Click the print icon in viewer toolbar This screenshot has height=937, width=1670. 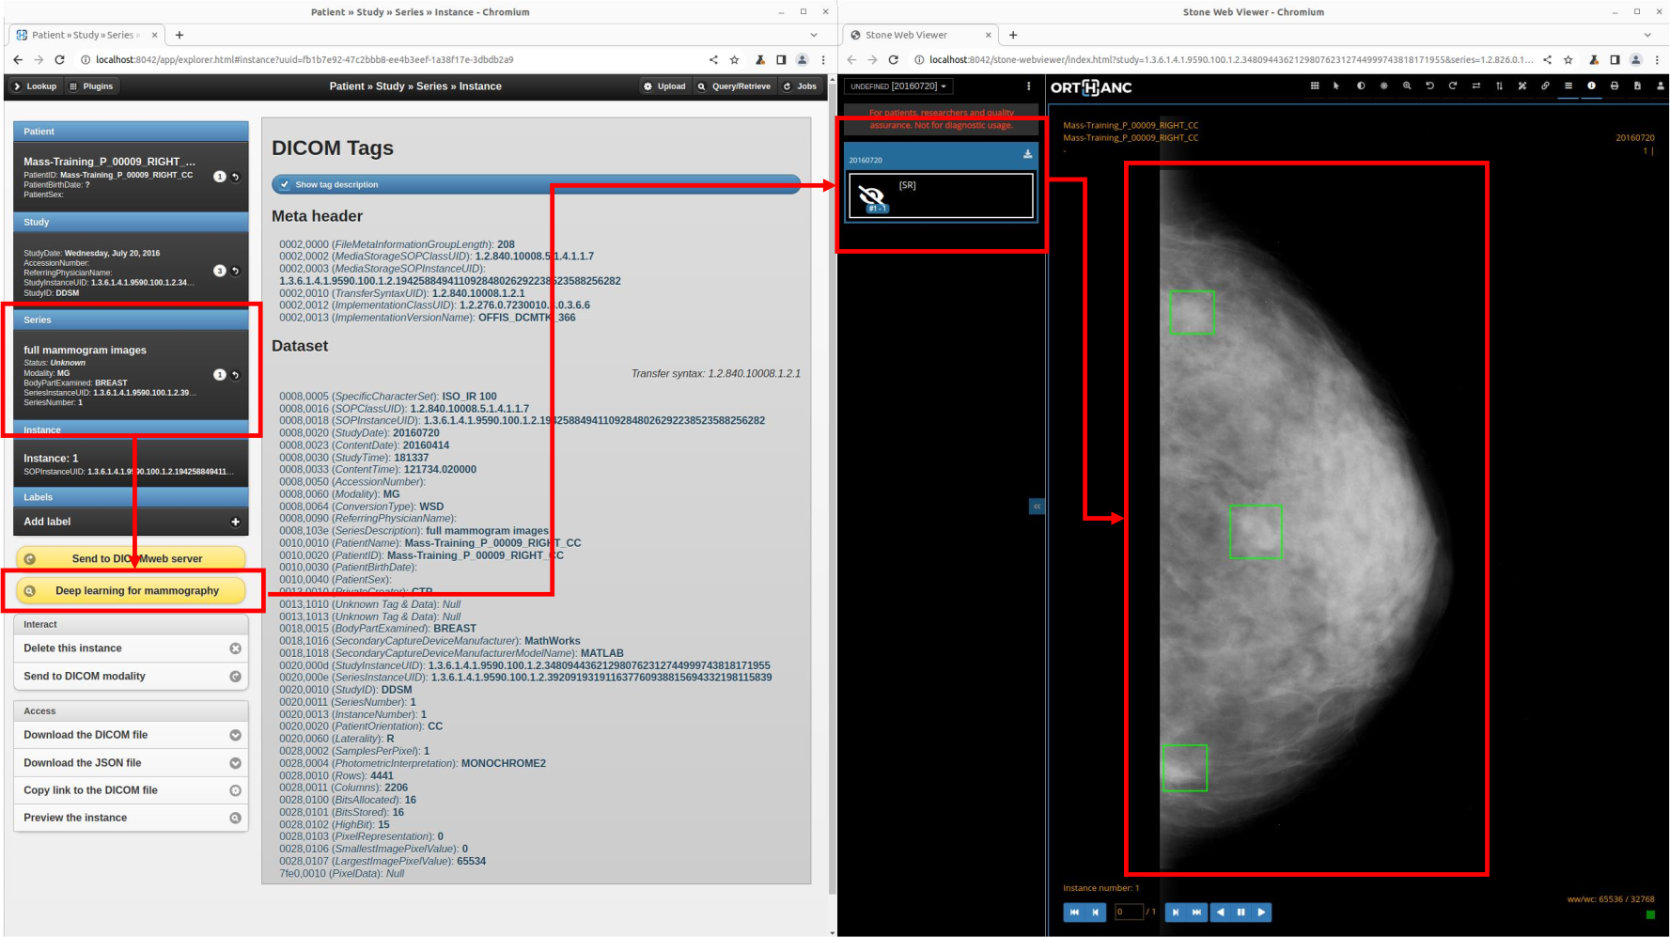coord(1615,86)
